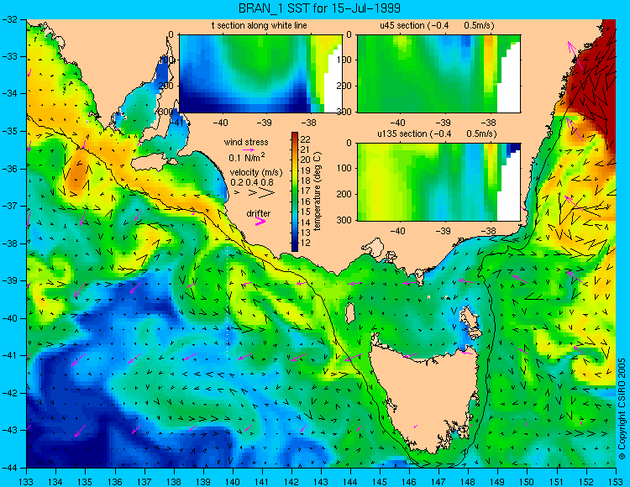Screen dimensions: 630x487
Task: Click longitude label '149' on the bottom axis
Action: 498,480
